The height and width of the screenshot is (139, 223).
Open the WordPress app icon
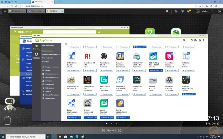click(169, 80)
